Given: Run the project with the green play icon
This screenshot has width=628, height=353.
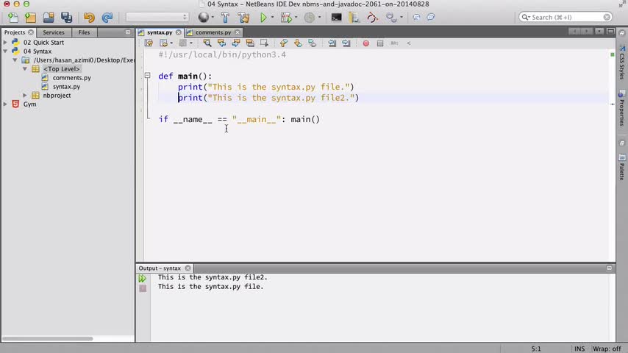Looking at the screenshot, I should tap(263, 17).
